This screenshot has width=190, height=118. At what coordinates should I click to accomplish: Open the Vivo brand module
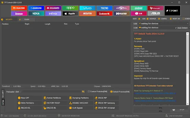pyautogui.click(x=87, y=8)
